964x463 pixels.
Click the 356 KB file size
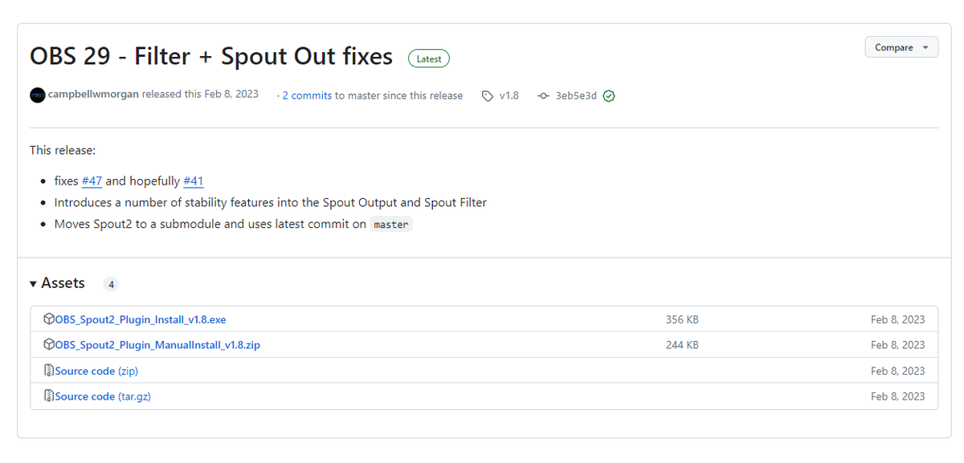click(682, 319)
